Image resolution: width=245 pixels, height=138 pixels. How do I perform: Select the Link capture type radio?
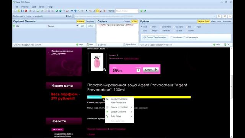pos(142,31)
